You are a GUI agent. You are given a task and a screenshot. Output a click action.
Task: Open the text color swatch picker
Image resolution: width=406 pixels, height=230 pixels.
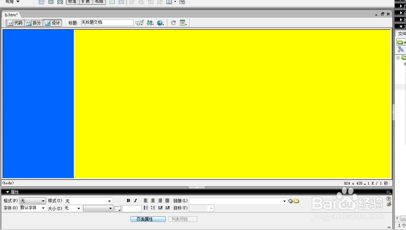pos(118,209)
